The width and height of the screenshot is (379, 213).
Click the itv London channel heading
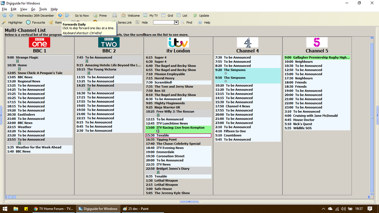click(178, 51)
